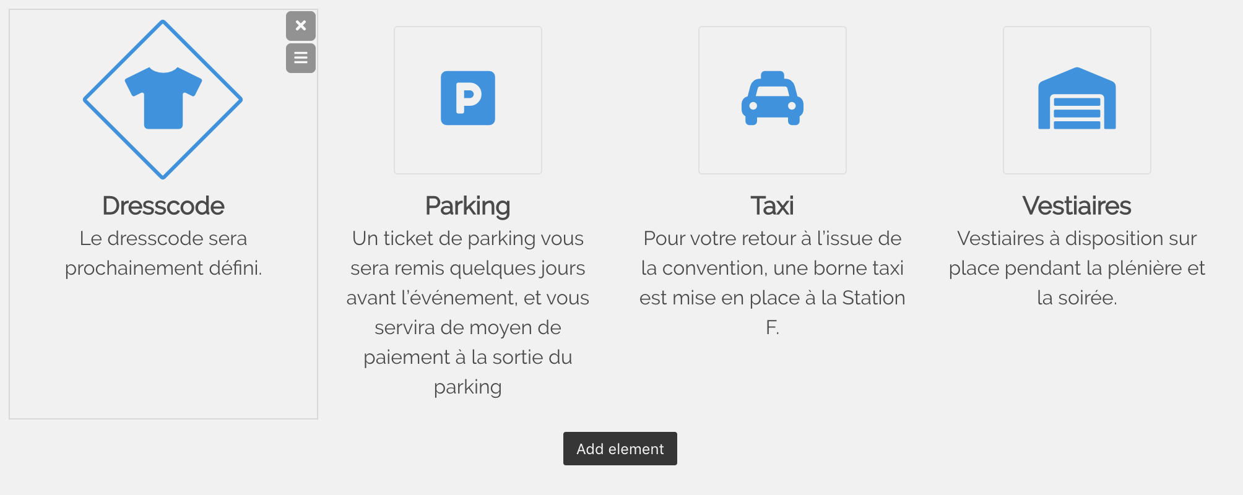Select the Vestiaires description paragraph
The width and height of the screenshot is (1243, 495).
(x=1076, y=268)
